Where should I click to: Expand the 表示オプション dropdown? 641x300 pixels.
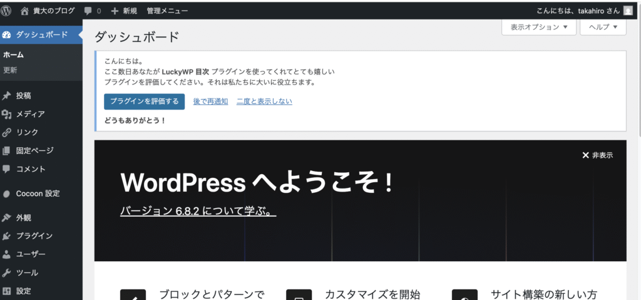[539, 27]
